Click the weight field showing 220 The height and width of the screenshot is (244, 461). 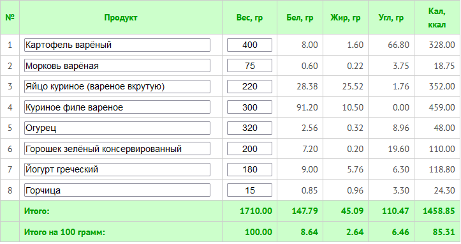[249, 87]
